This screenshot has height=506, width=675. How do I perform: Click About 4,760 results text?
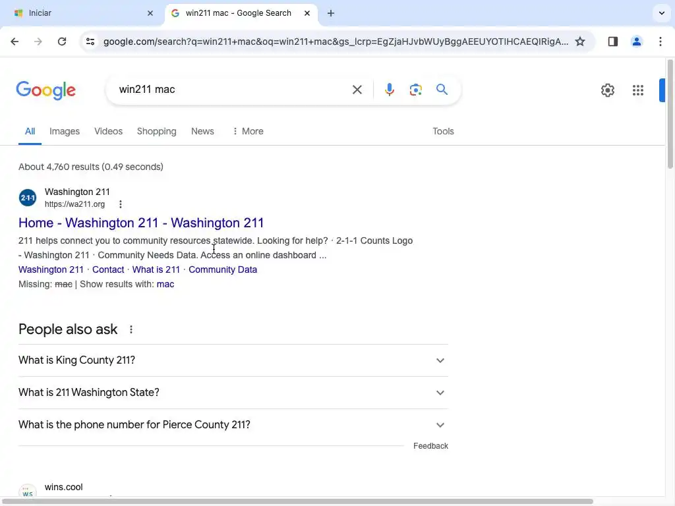(x=91, y=167)
